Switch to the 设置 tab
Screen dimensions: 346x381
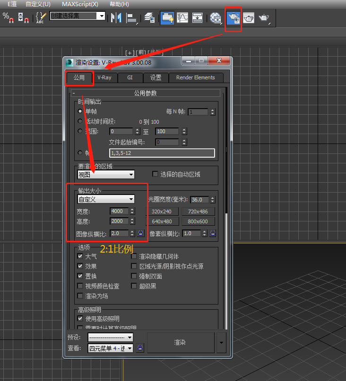click(156, 78)
